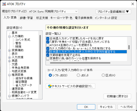The image size is (137, 111).
Task: Select 句読点変換 in the settings tree
Action: (19, 71)
